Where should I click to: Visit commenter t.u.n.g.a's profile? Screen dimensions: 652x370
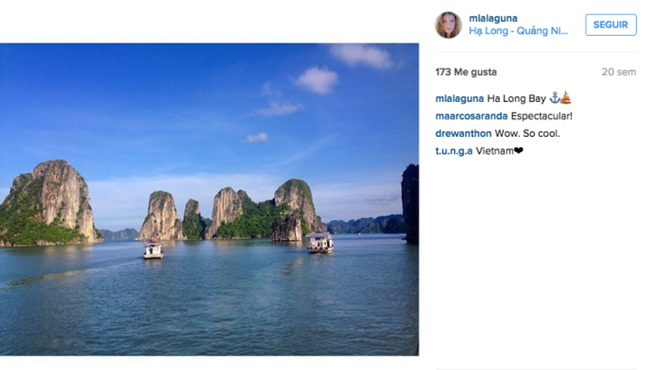454,150
